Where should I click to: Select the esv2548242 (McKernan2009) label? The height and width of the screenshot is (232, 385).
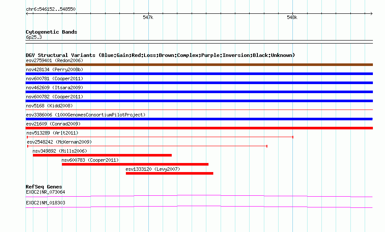coord(59,142)
